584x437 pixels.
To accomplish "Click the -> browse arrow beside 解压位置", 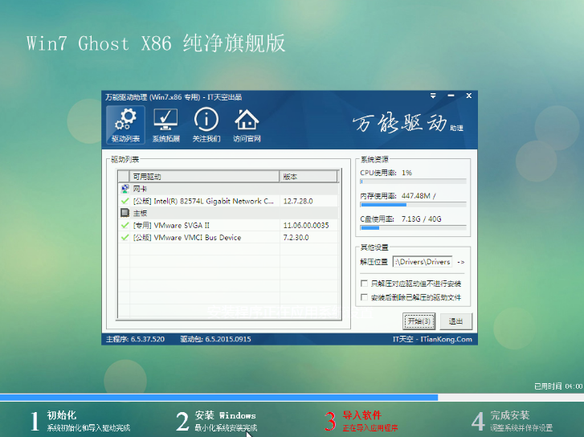I will (461, 262).
